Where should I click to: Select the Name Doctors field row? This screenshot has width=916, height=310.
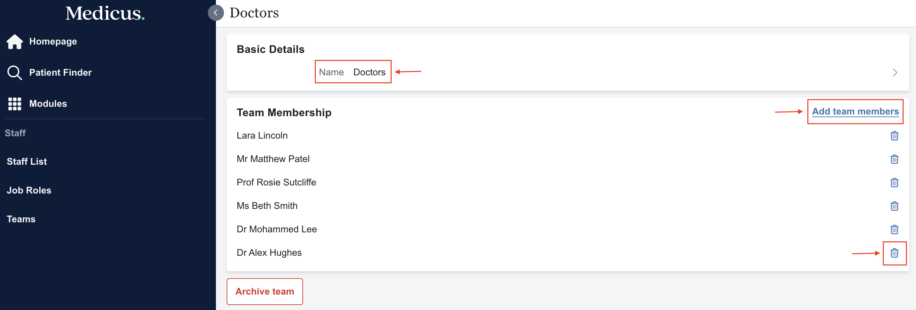(x=352, y=72)
